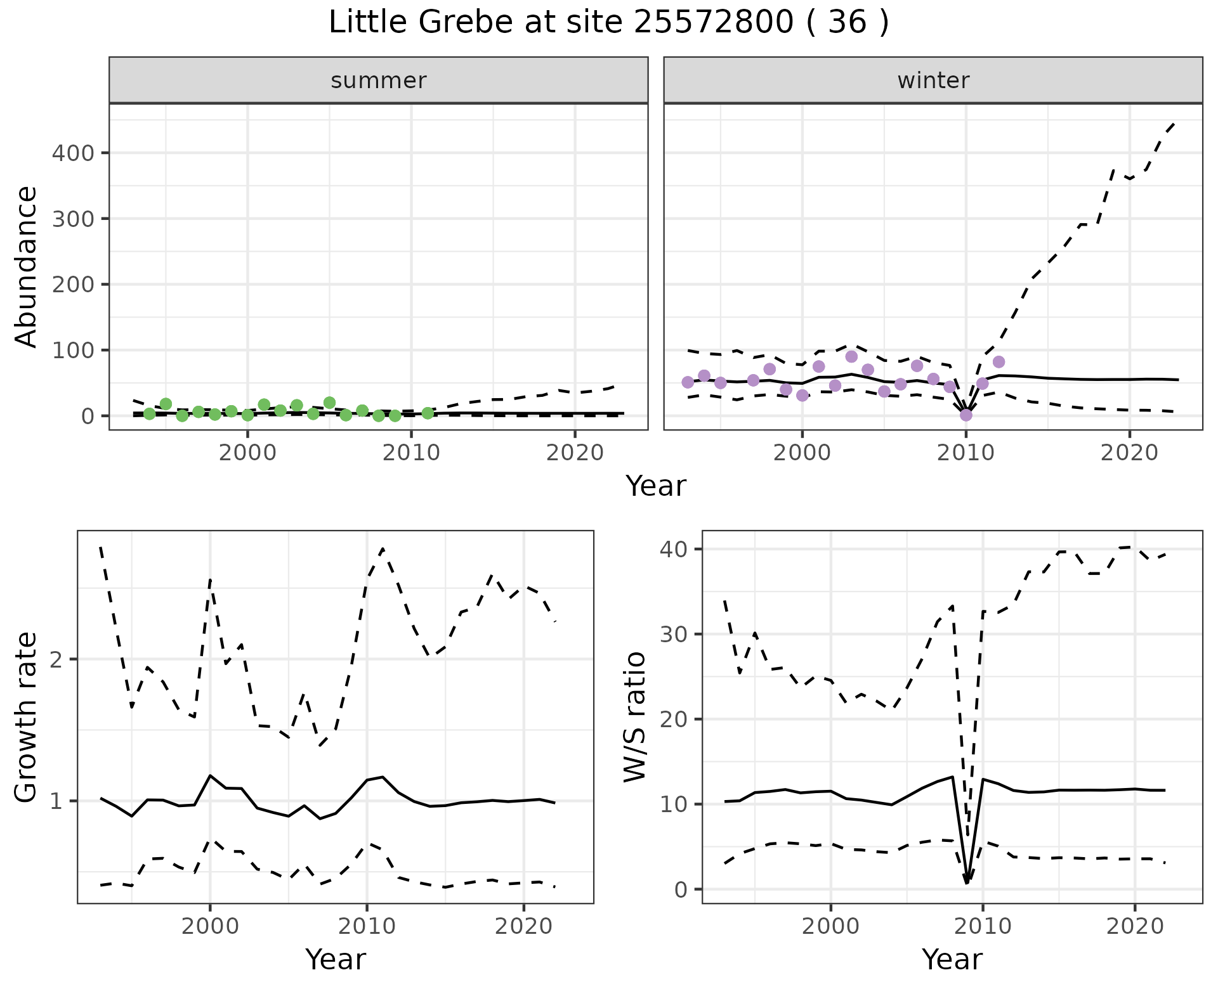Screen dimensions: 1218x989
Task: Click the shared Year label under top panels
Action: point(655,486)
